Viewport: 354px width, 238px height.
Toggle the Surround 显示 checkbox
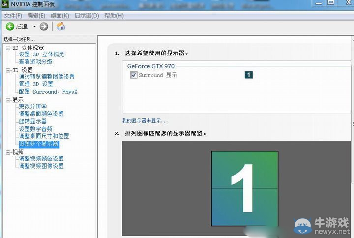point(134,75)
